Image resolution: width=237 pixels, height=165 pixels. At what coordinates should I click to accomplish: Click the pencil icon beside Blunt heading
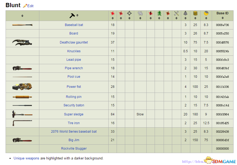(x=25, y=6)
